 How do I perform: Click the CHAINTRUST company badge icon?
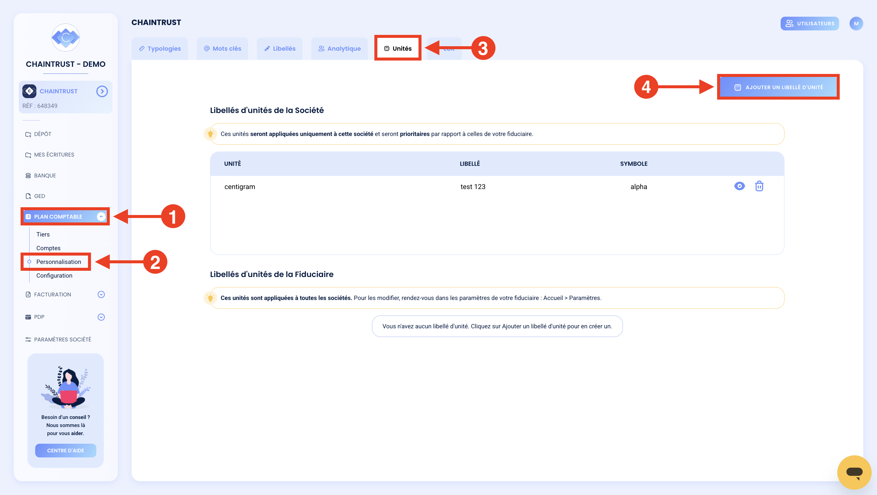click(29, 91)
